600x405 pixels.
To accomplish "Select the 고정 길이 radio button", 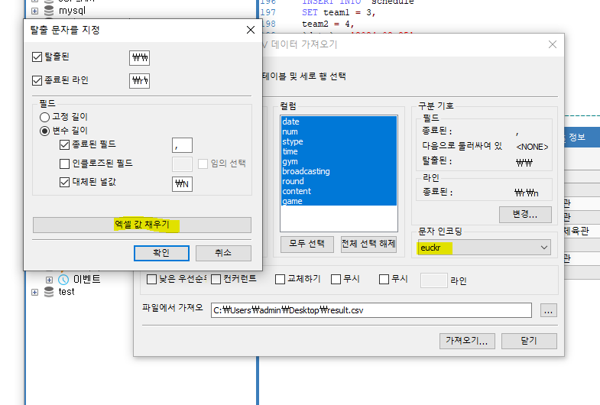I will (45, 117).
